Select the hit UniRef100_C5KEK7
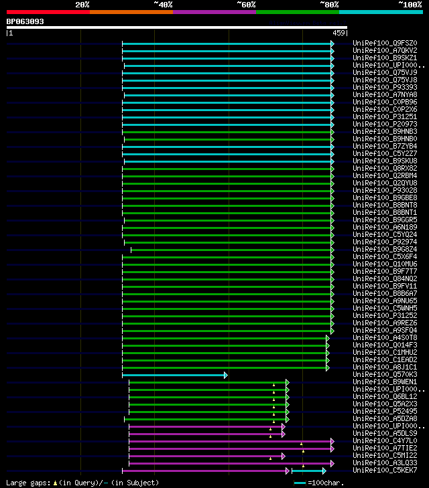The width and height of the screenshot is (429, 488). tap(385, 470)
